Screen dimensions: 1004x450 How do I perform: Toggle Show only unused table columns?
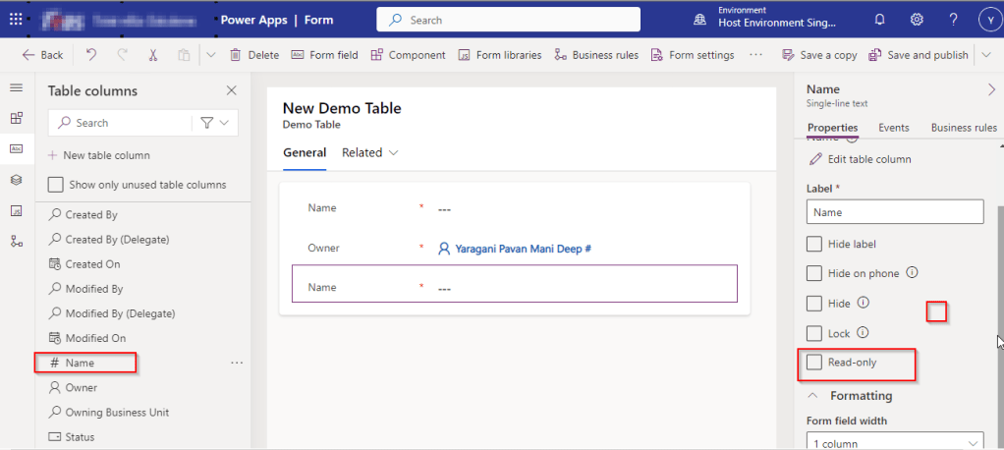pyautogui.click(x=56, y=185)
